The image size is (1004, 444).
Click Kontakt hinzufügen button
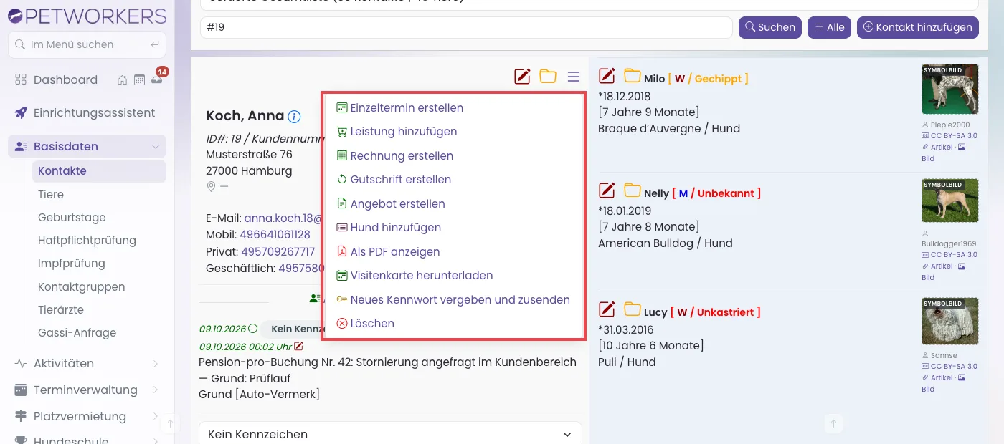click(x=918, y=27)
